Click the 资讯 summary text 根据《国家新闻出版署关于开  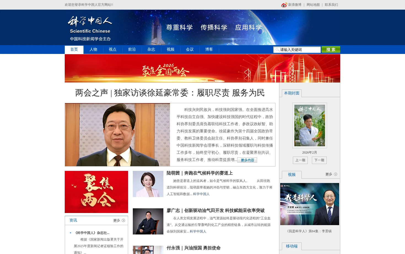coord(99,246)
